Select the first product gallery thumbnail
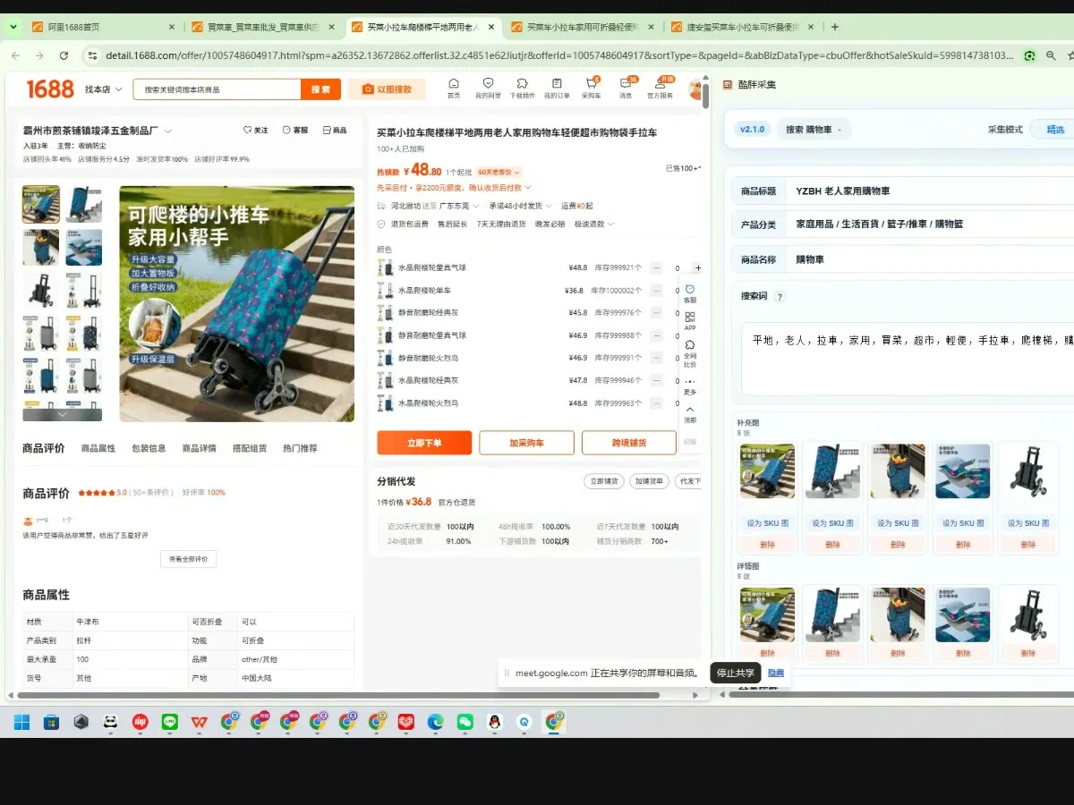This screenshot has height=805, width=1074. pyautogui.click(x=41, y=204)
